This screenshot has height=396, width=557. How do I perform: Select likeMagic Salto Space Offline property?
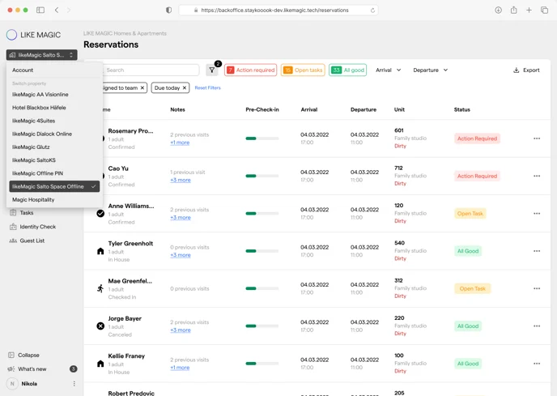[x=54, y=186]
